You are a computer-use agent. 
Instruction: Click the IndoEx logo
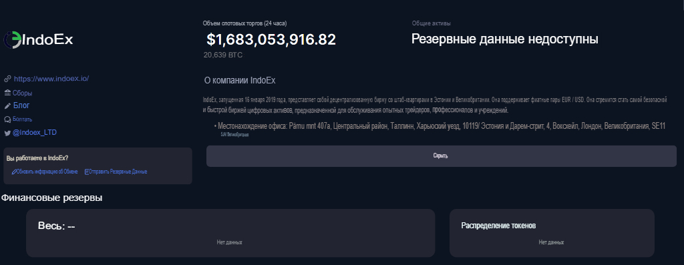38,39
